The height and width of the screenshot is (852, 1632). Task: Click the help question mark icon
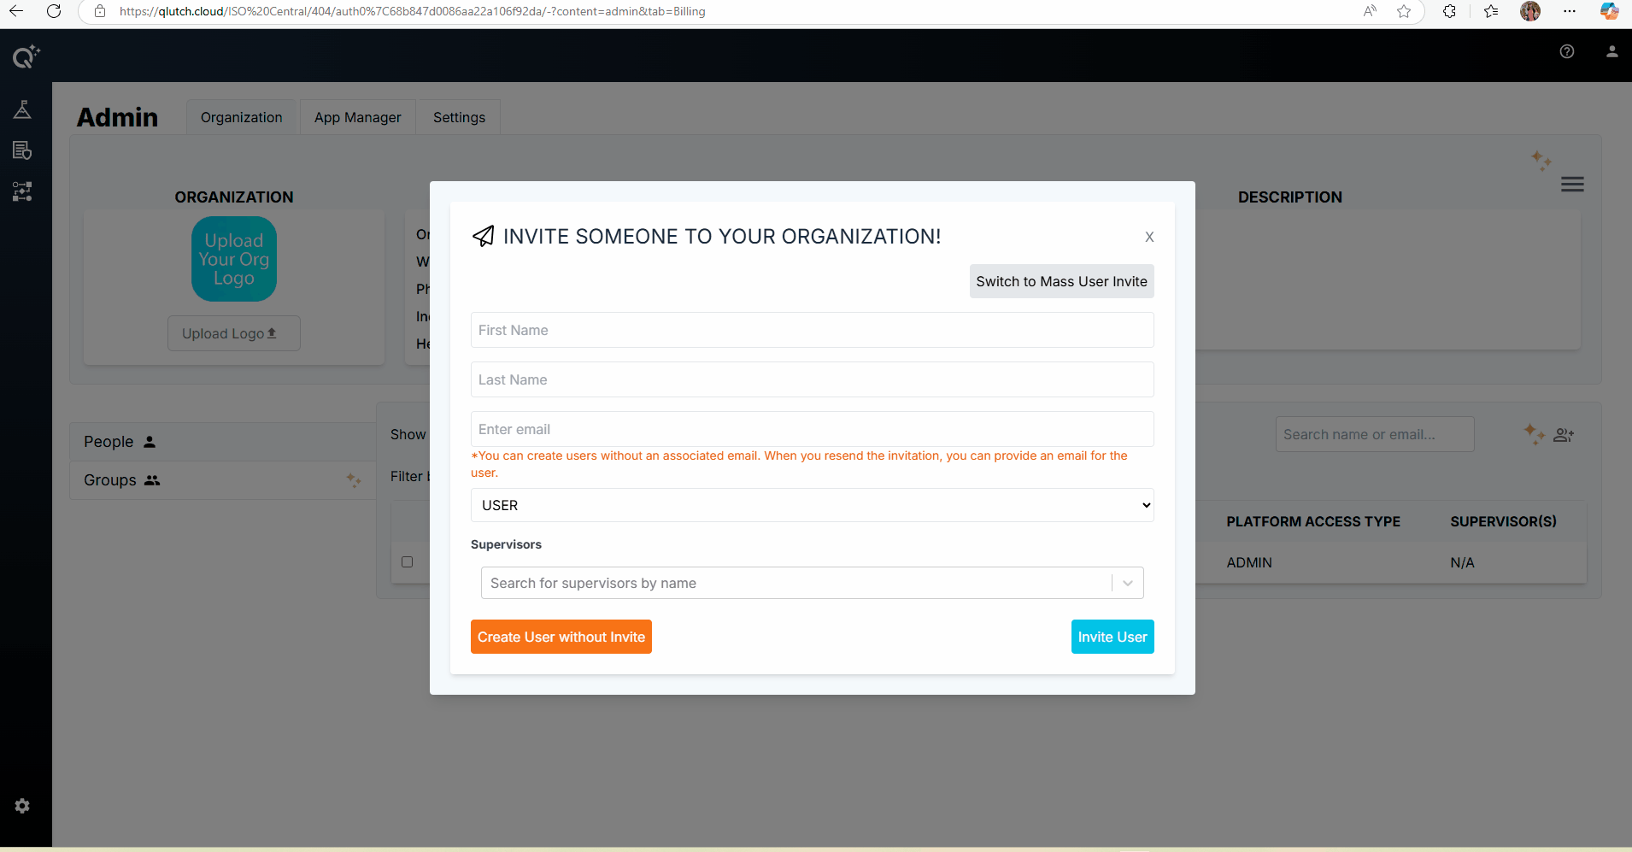pos(1566,51)
